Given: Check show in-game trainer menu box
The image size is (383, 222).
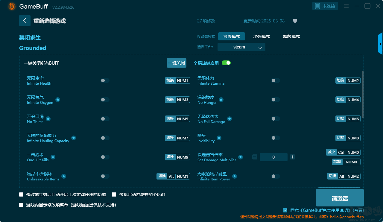Looking at the screenshot, I should (x=21, y=205).
